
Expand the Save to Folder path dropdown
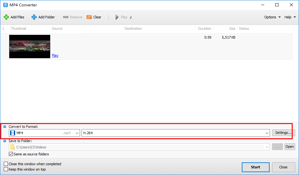(267, 147)
